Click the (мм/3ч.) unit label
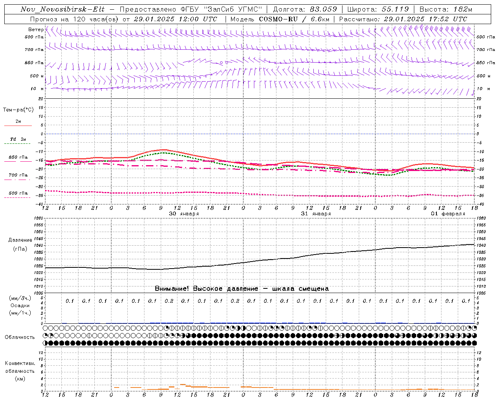The height and width of the screenshot is (398, 497). click(x=20, y=298)
